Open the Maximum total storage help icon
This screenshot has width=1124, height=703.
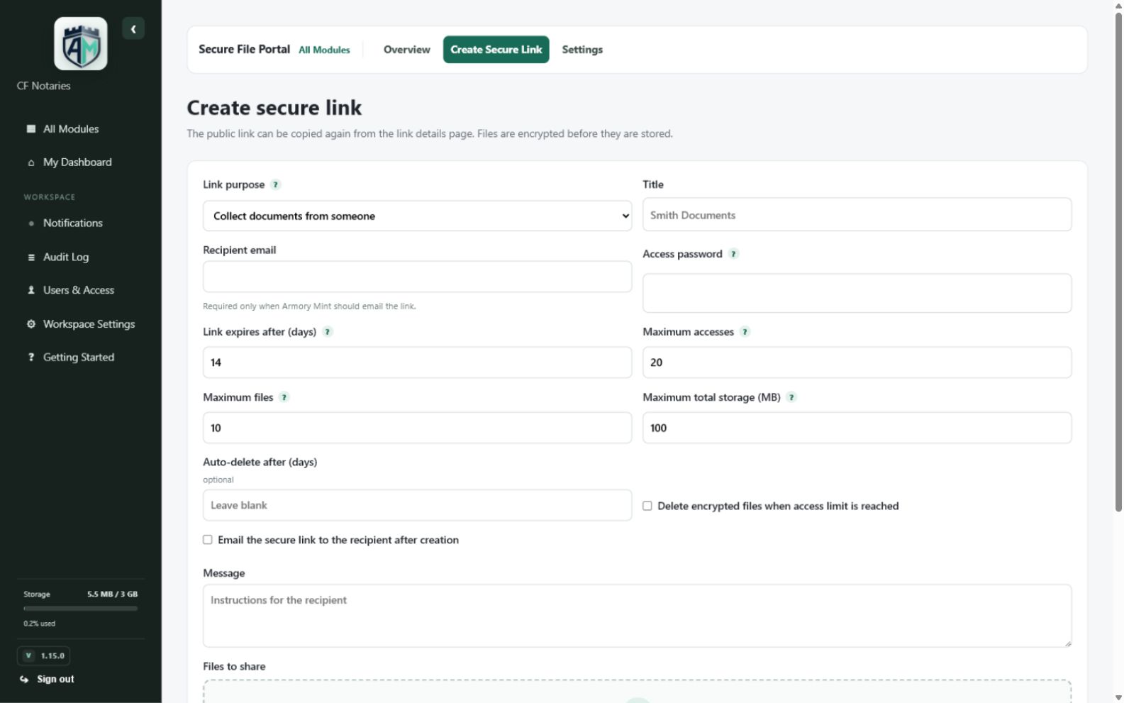pos(792,397)
